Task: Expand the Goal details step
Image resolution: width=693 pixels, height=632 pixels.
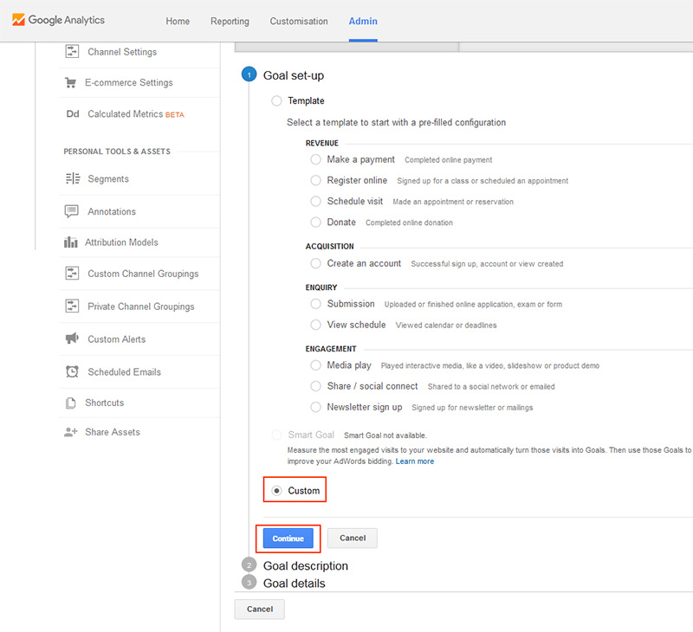Action: click(x=294, y=584)
